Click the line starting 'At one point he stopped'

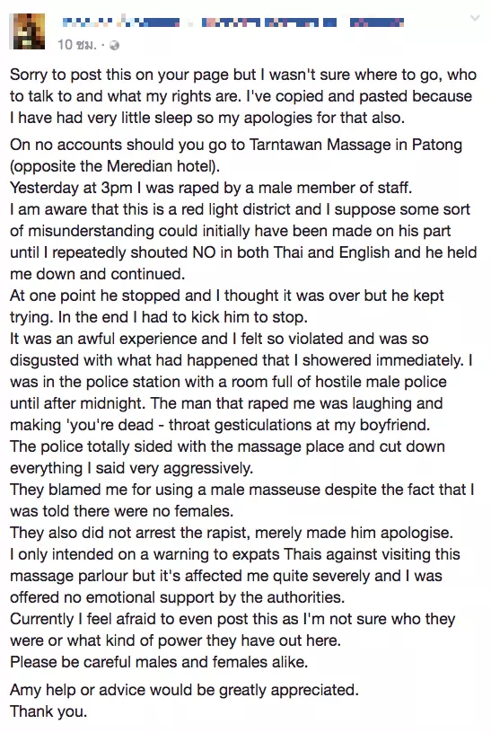[227, 296]
